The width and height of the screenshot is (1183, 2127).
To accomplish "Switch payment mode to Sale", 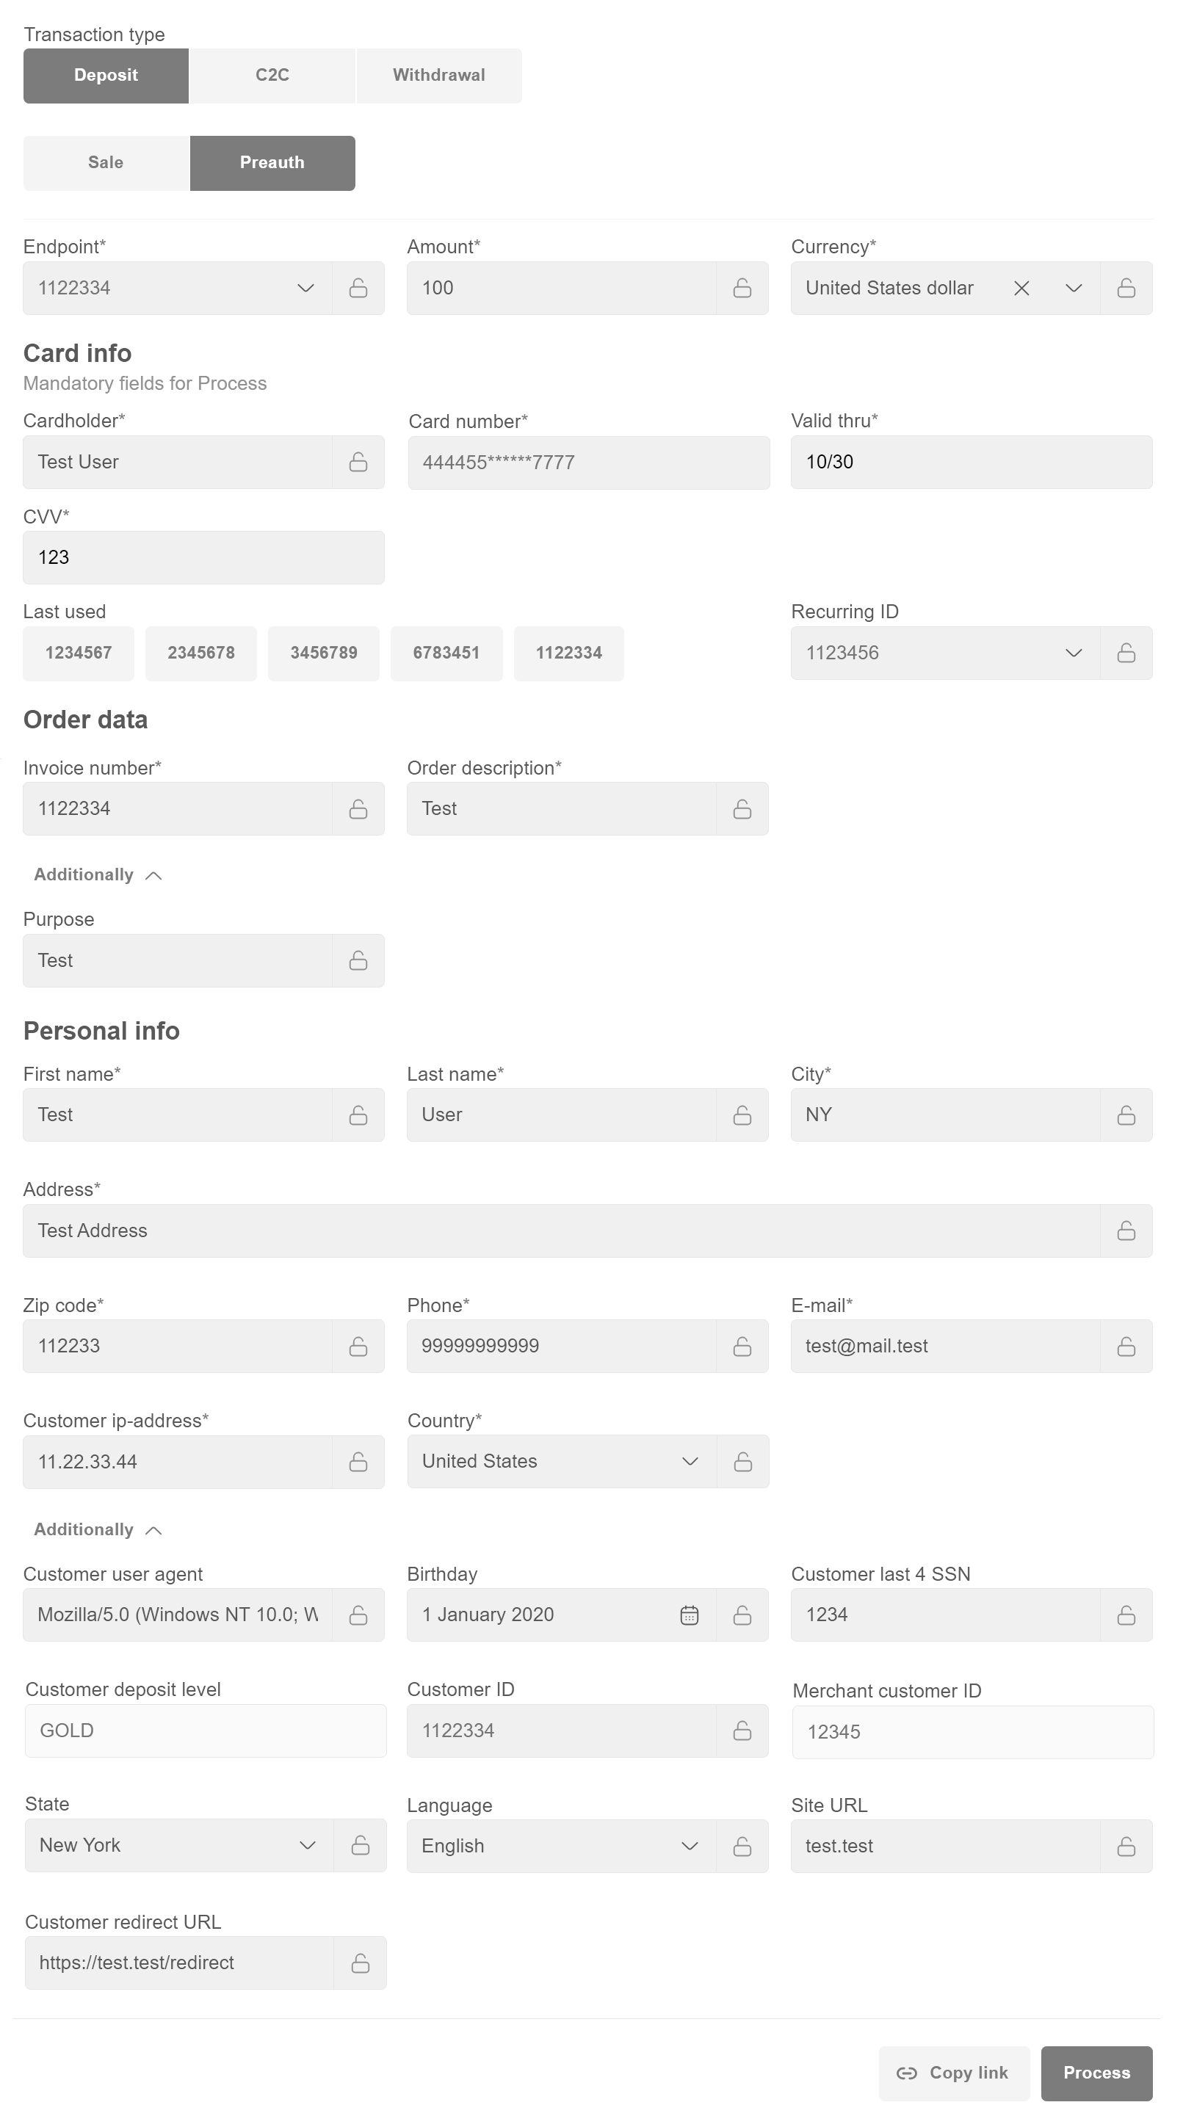I will click(x=106, y=163).
